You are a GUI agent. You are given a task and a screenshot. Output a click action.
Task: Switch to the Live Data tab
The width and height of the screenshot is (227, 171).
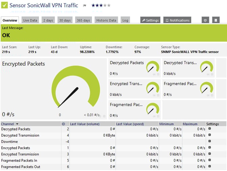(x=30, y=20)
